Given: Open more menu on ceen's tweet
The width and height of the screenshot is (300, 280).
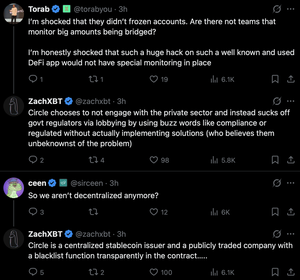Looking at the screenshot, I should 291,183.
